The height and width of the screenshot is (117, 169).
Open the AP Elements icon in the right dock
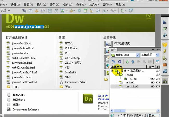[x=165, y=28]
